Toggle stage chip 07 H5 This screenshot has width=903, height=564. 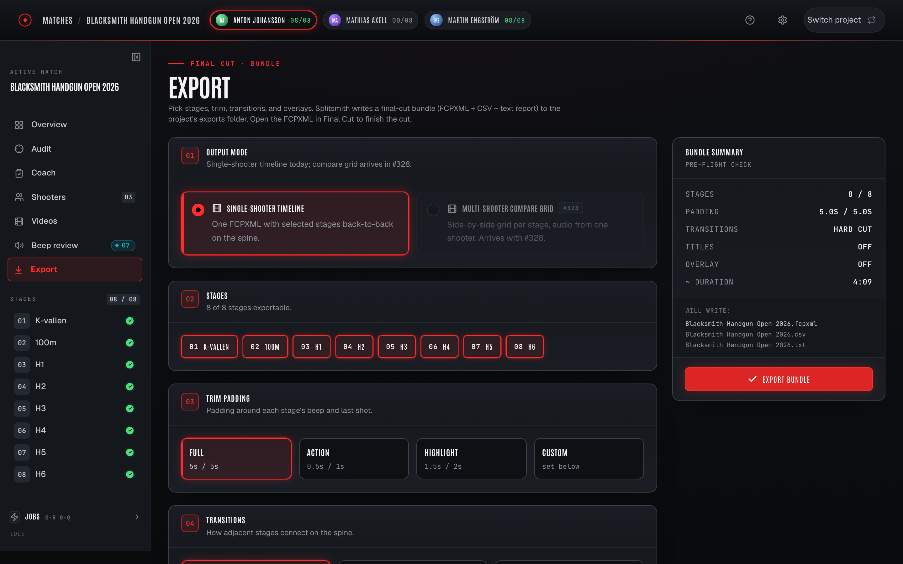pyautogui.click(x=482, y=347)
